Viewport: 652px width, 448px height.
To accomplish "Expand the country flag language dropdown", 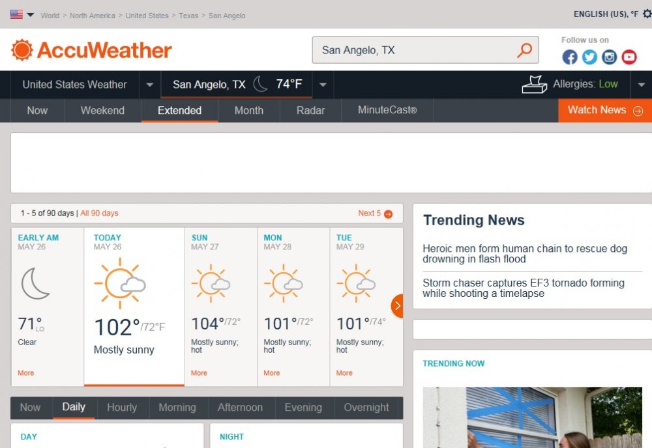I will (x=23, y=15).
